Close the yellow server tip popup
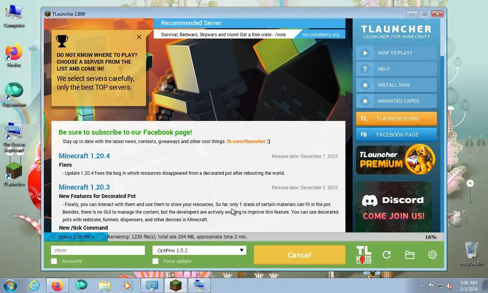 click(139, 37)
